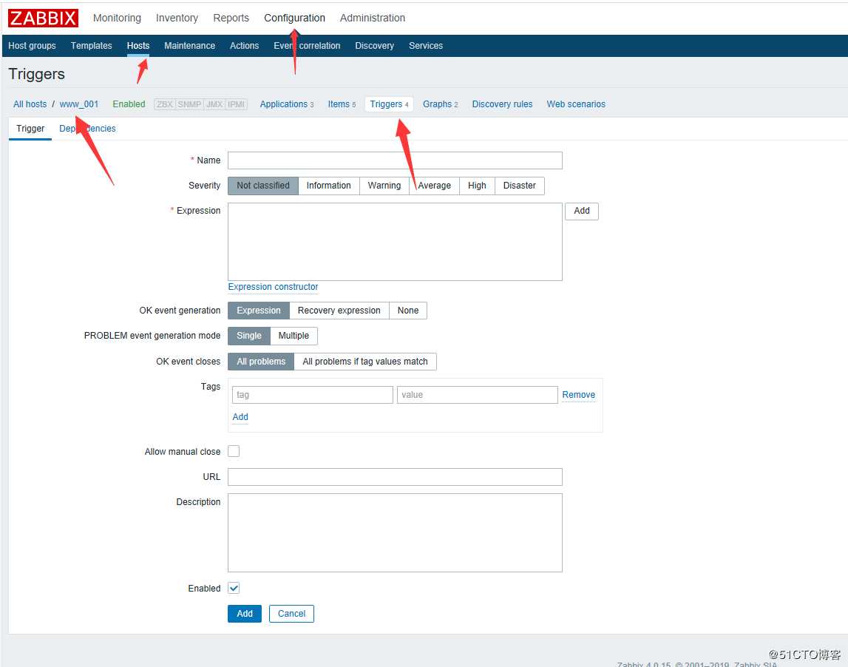
Task: Open the Monitoring menu
Action: (x=117, y=18)
